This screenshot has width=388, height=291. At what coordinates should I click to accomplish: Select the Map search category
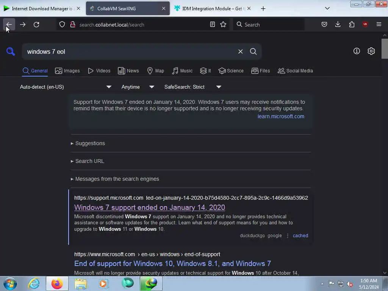[x=155, y=71]
